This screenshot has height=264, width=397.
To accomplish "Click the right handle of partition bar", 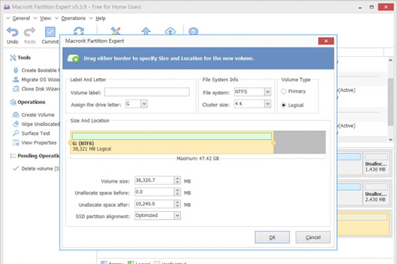I will [x=273, y=143].
